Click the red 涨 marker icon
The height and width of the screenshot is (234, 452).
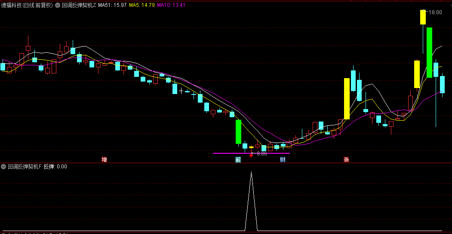point(346,159)
